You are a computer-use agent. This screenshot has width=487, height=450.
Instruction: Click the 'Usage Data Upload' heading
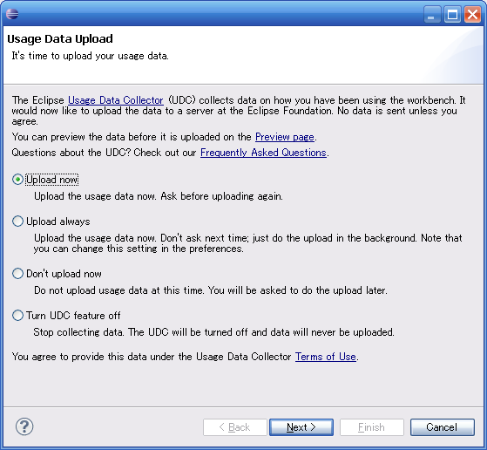tap(60, 39)
